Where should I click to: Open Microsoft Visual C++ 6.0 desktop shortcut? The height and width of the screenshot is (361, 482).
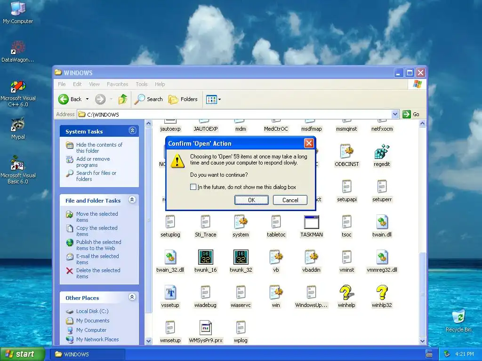click(x=18, y=94)
